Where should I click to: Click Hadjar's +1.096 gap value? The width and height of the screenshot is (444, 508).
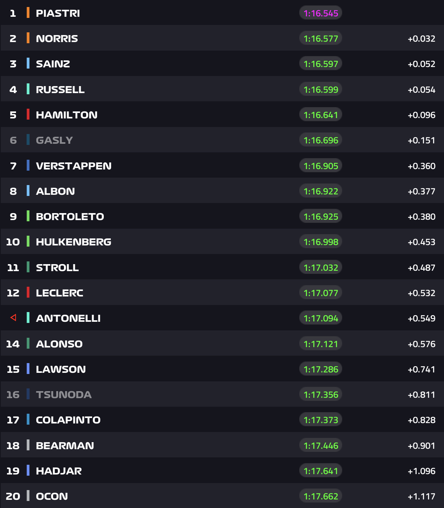tap(421, 471)
